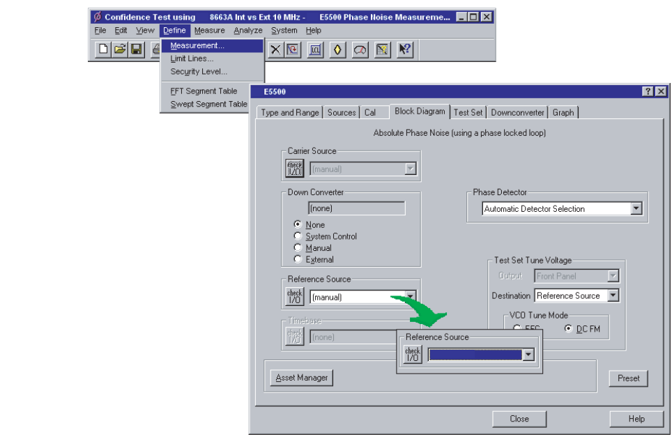This screenshot has height=439, width=672.
Task: Click the meter gauge toolbar icon
Action: pos(360,49)
